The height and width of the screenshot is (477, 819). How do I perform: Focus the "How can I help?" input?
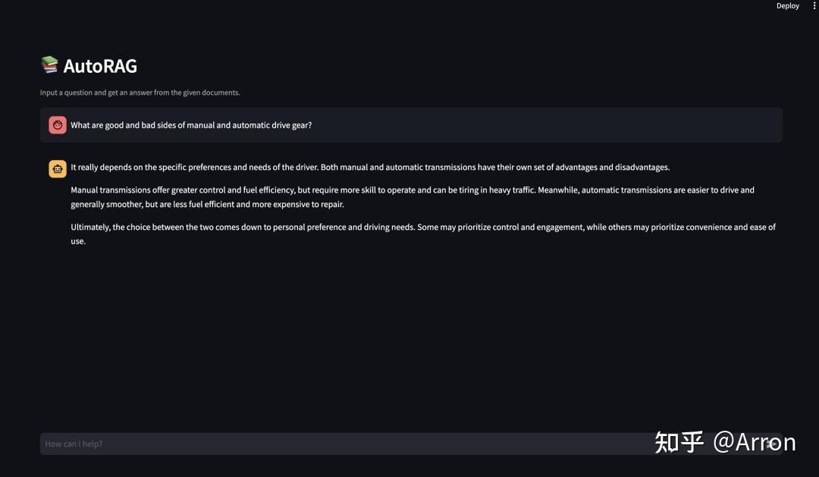tap(341, 444)
